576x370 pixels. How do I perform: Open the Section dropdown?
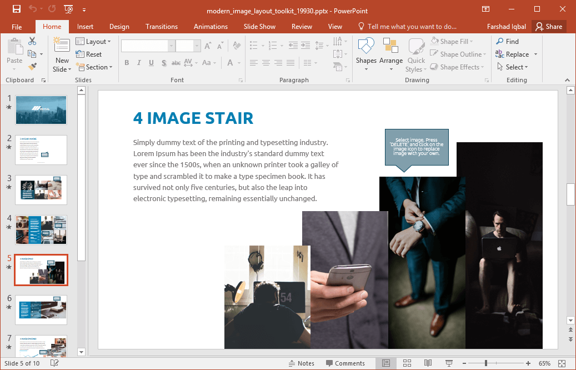click(x=94, y=67)
